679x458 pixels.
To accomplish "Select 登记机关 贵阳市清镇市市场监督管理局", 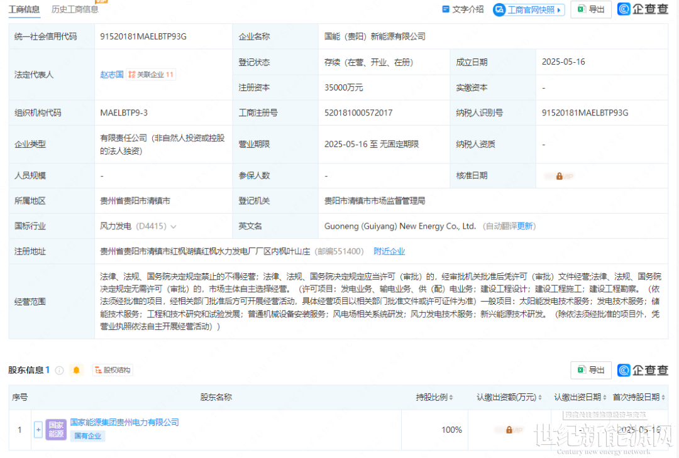I will [375, 201].
